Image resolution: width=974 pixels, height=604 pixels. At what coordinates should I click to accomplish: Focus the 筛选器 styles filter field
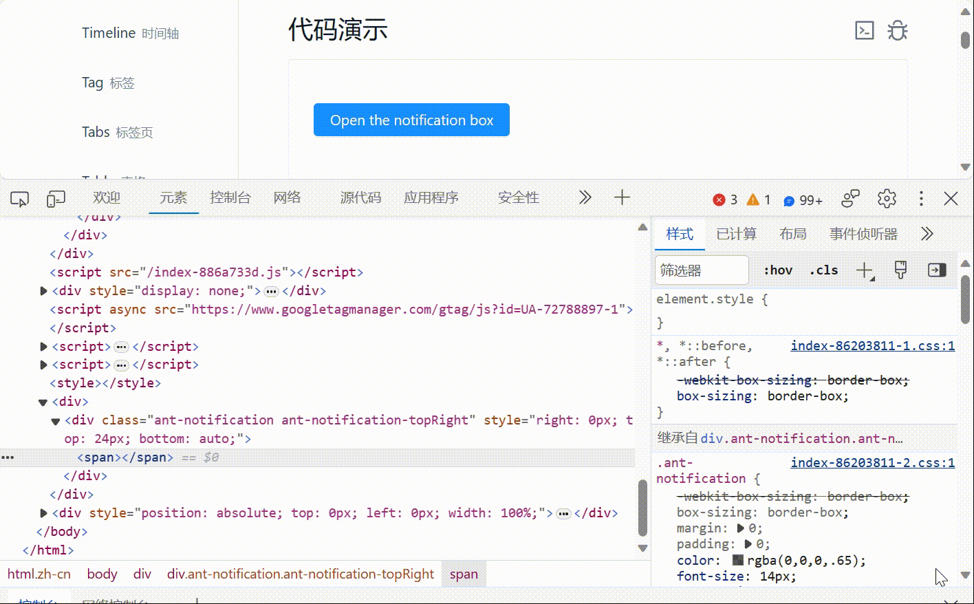pyautogui.click(x=702, y=270)
